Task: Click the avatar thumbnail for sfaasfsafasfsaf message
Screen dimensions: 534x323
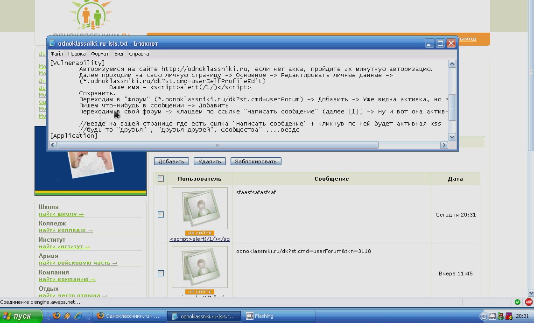Action: click(200, 208)
